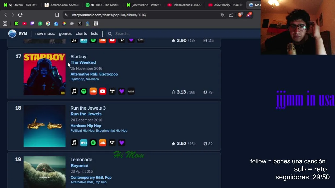This screenshot has width=335, height=188.
Task: Toggle star rating for Run the Jewels 3
Action: tap(173, 144)
